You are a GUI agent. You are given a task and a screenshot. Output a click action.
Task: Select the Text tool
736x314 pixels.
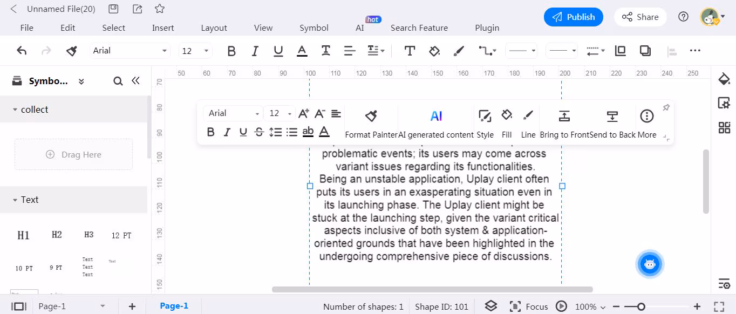(410, 51)
